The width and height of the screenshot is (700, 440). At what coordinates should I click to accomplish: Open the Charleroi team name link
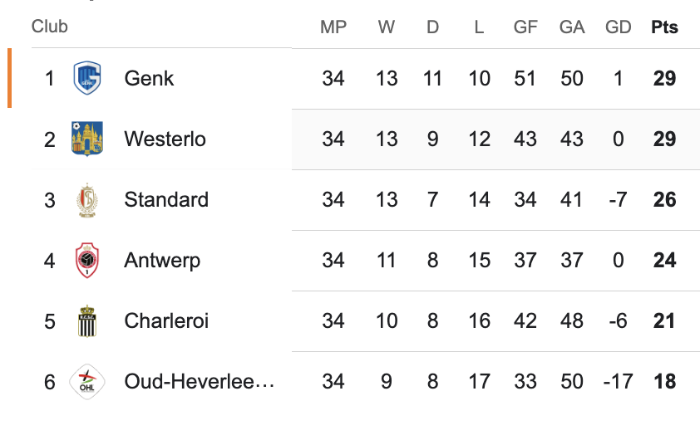[166, 321]
